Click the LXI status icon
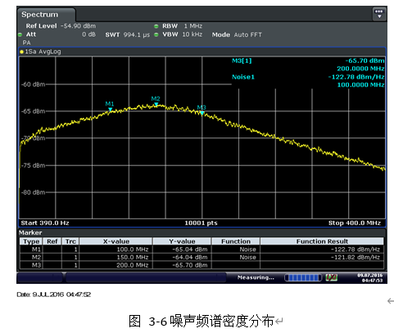The image size is (394, 333). point(332,277)
